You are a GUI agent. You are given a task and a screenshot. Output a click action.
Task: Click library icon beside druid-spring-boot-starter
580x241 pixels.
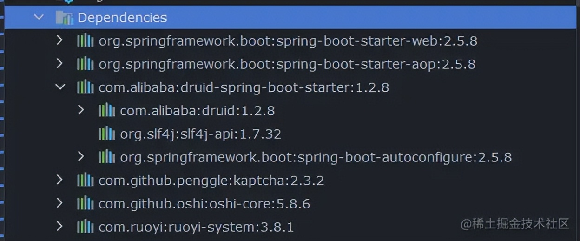(x=85, y=87)
